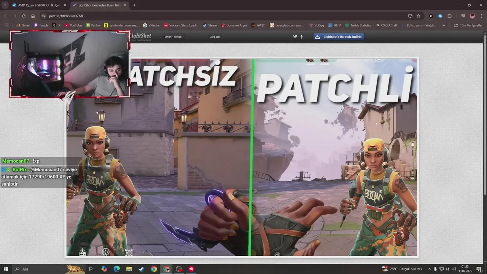Launch Copilot from the taskbar
487x274 pixels.
pyautogui.click(x=104, y=269)
